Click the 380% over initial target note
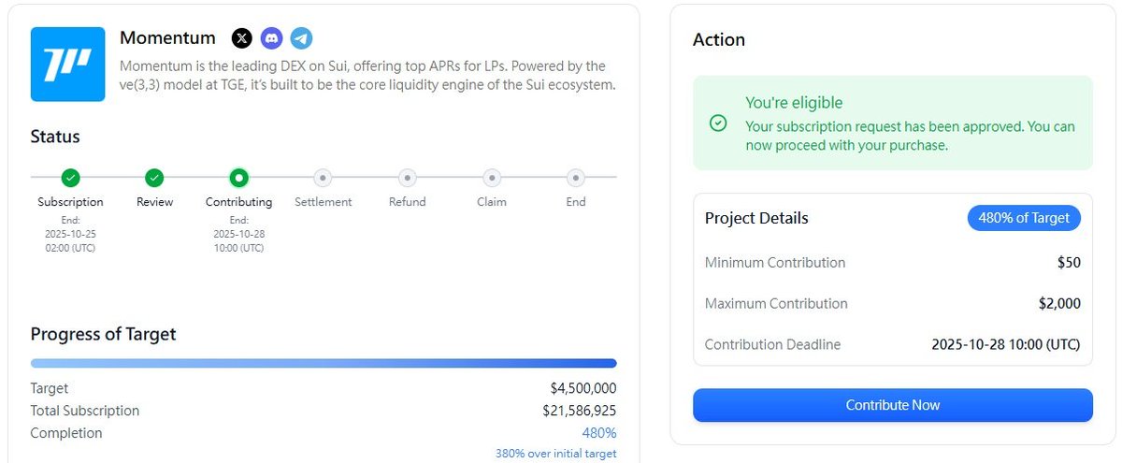1122x463 pixels. 556,454
